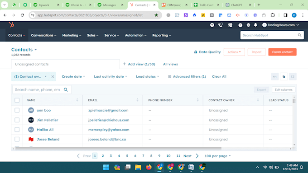Remove the Contact owner filter with X
Image resolution: width=308 pixels, height=173 pixels.
click(53, 77)
